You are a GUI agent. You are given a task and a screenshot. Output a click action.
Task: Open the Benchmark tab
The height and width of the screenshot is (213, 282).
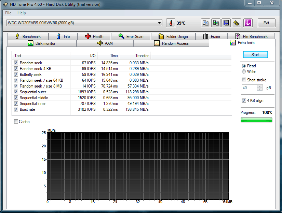(x=28, y=37)
